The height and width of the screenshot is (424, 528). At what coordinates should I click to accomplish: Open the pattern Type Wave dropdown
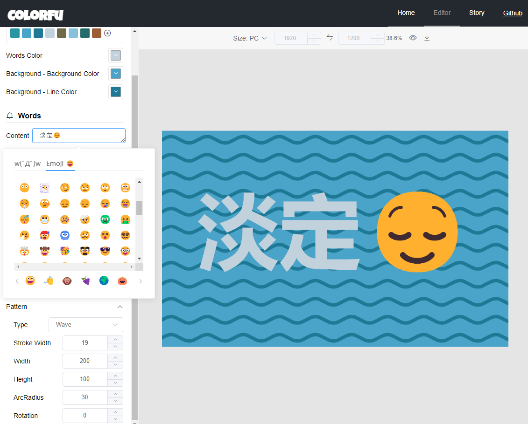(x=86, y=325)
